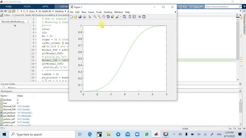
Task: Open Edit menu in Figure 1
Action: click(77, 12)
